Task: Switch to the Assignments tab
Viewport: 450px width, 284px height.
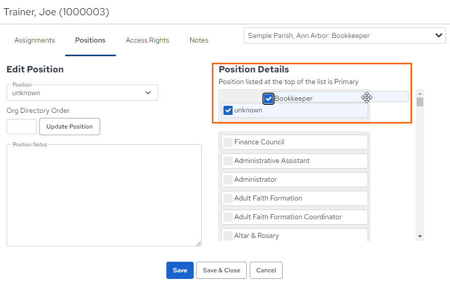Action: point(35,40)
